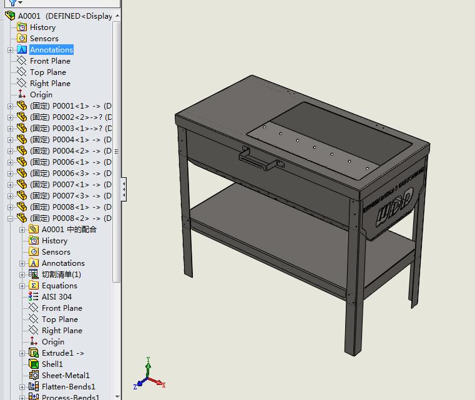Image resolution: width=475 pixels, height=400 pixels.
Task: Select the Front Plane under P0008<2>
Action: pyautogui.click(x=62, y=308)
